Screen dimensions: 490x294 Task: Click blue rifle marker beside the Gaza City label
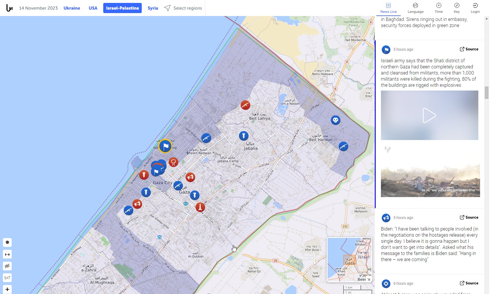tap(178, 185)
